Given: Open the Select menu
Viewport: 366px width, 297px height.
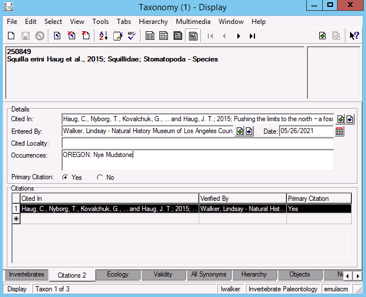Looking at the screenshot, I should (x=53, y=22).
